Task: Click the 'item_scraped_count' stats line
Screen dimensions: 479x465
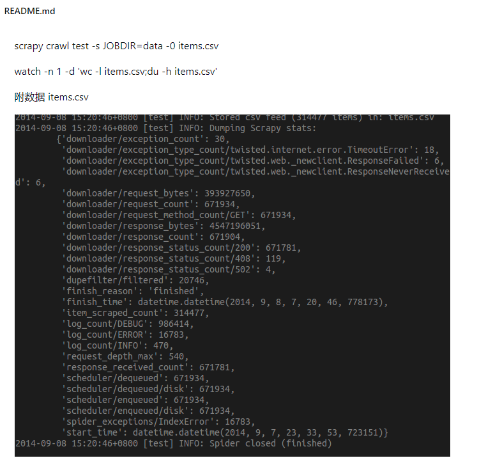Action: pos(135,313)
